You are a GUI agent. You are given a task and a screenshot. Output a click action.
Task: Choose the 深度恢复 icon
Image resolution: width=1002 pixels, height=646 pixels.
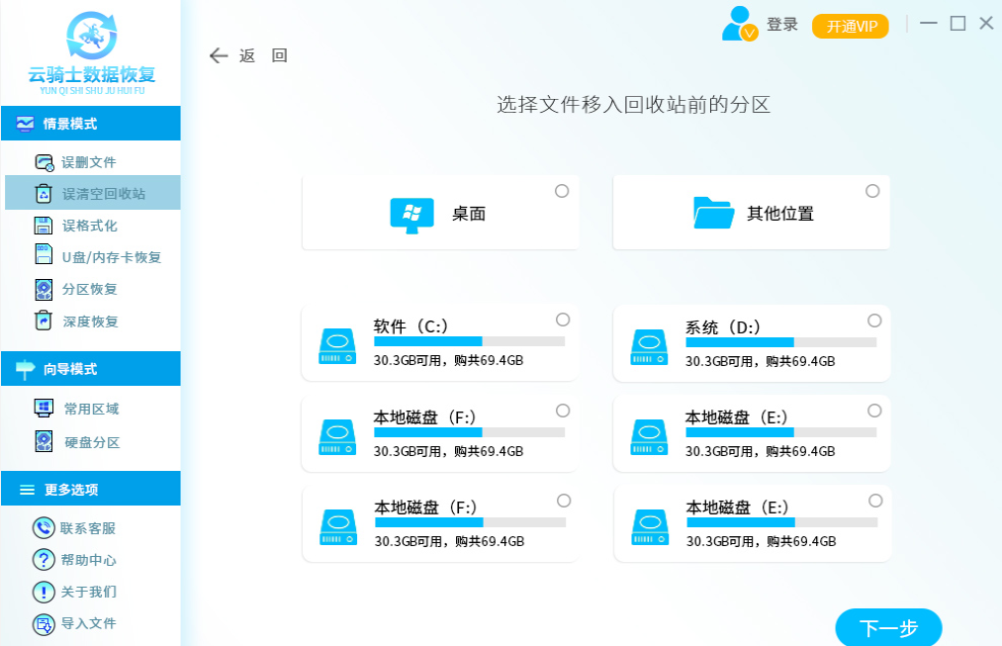click(x=44, y=321)
